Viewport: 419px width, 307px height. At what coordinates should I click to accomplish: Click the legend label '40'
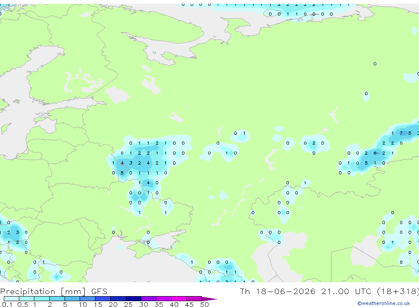174,304
